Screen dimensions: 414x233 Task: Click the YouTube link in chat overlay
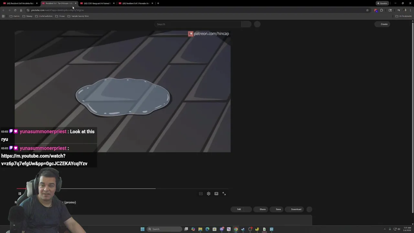(x=44, y=160)
